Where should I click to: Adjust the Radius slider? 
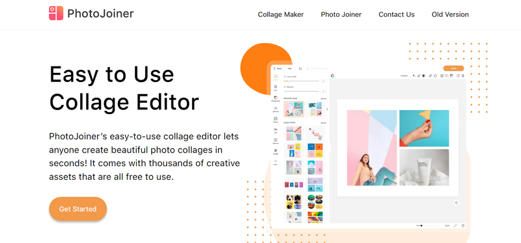click(x=302, y=91)
